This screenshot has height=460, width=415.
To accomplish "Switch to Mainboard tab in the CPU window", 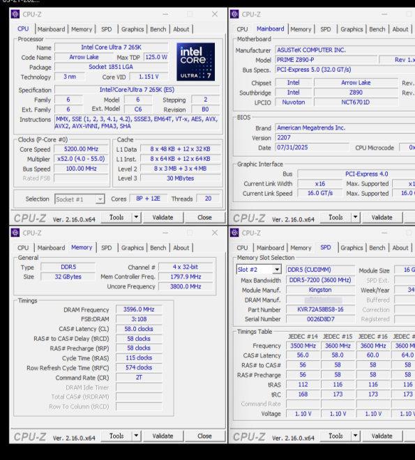I will pos(51,29).
